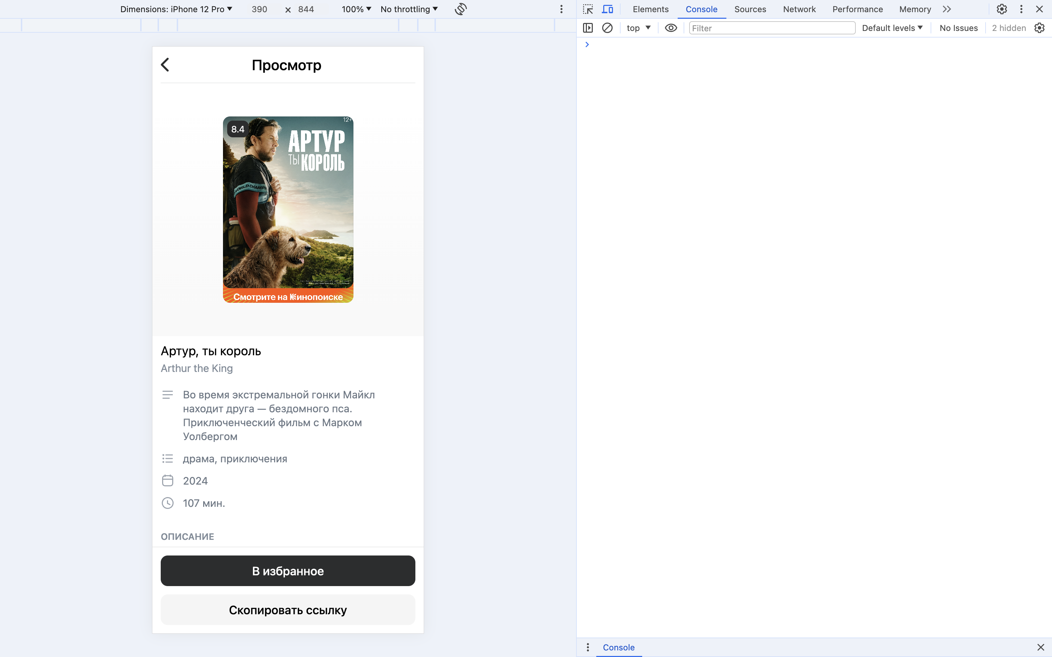1052x657 pixels.
Task: Open the No throttling dropdown
Action: point(409,9)
